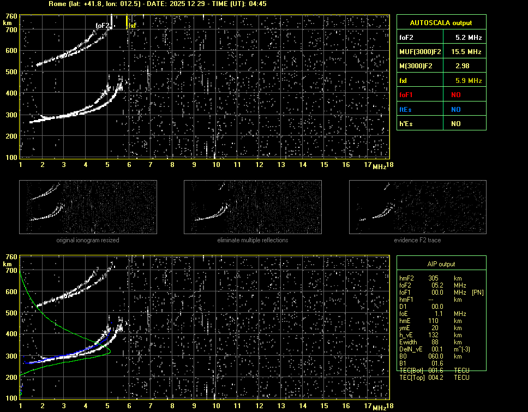The width and height of the screenshot is (528, 412).
Task: Select the h'Es row NO value
Action: 455,124
